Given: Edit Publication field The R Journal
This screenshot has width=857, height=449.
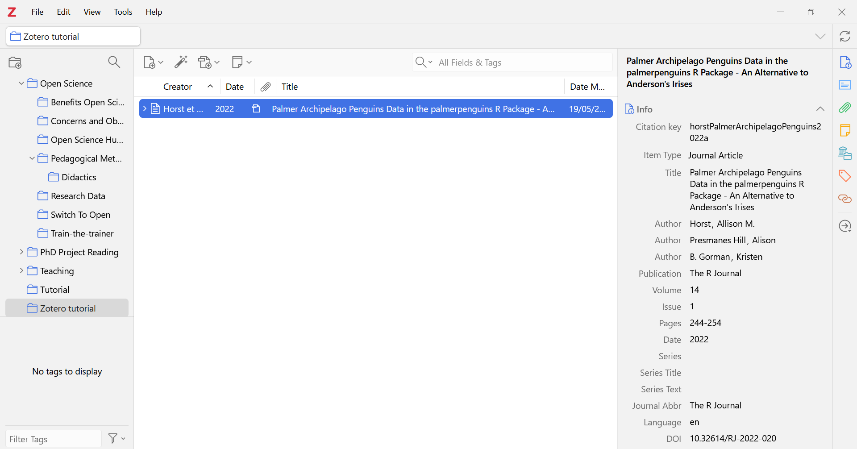Looking at the screenshot, I should tap(716, 273).
